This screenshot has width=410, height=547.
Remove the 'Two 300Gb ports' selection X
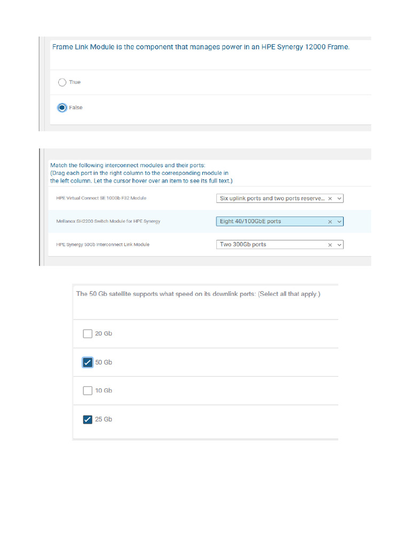point(330,245)
